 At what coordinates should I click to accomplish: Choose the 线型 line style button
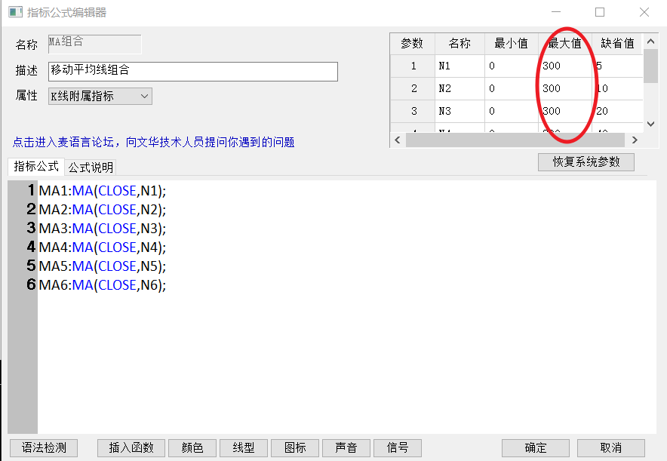pyautogui.click(x=243, y=448)
